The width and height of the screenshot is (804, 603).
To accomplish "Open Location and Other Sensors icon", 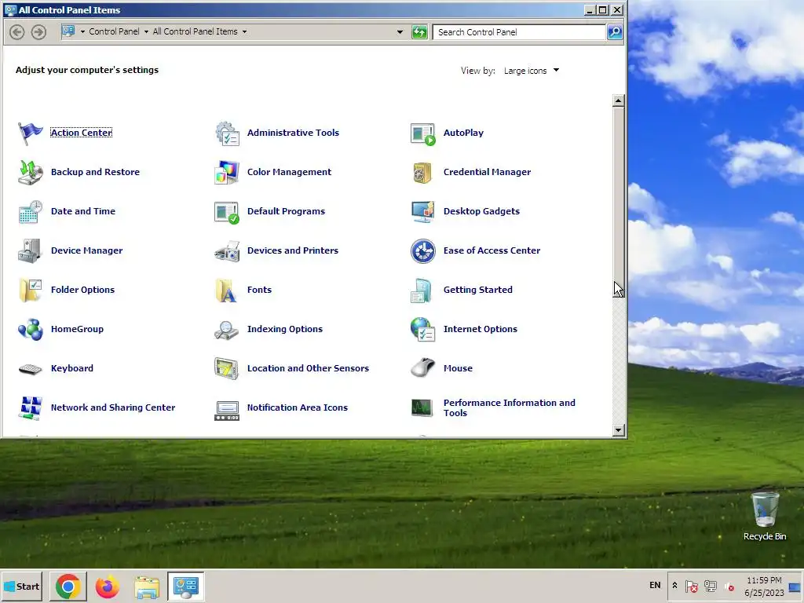I will coord(227,369).
